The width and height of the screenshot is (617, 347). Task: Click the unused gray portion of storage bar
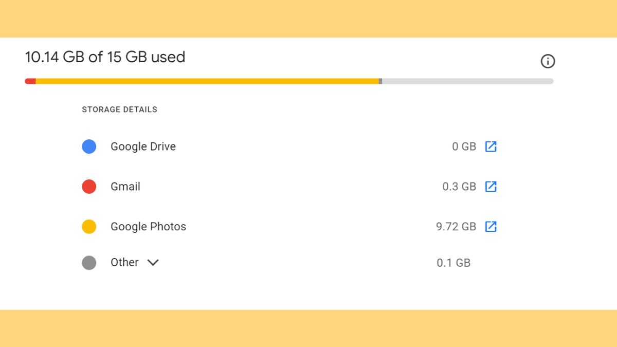click(x=467, y=81)
